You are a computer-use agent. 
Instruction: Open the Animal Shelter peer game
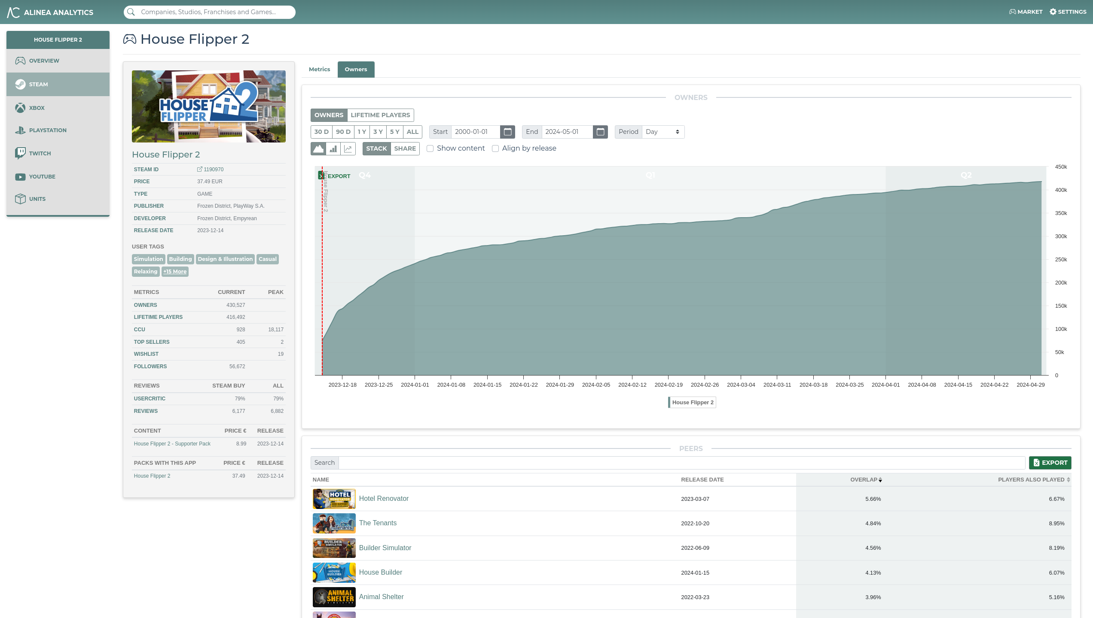point(381,597)
